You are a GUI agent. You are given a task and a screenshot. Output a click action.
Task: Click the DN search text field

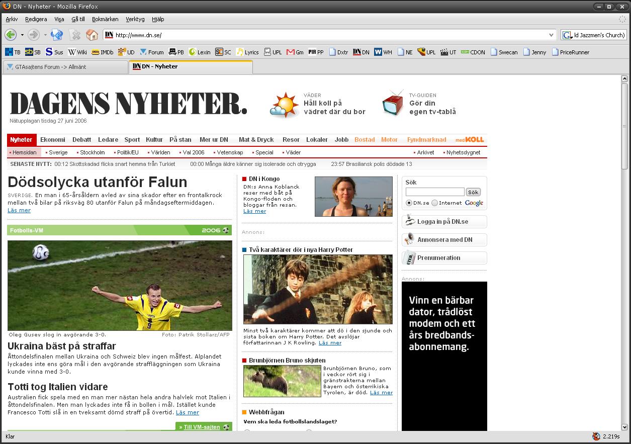[435, 192]
